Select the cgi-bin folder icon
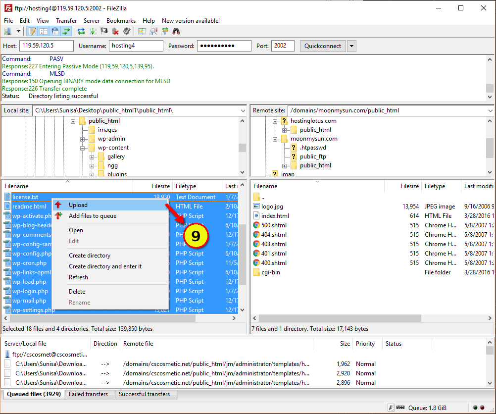Image resolution: width=496 pixels, height=414 pixels. point(256,272)
